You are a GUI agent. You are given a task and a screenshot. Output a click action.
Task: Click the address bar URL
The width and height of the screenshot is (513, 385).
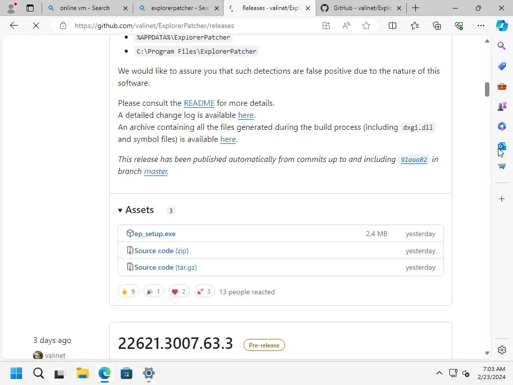tap(154, 26)
